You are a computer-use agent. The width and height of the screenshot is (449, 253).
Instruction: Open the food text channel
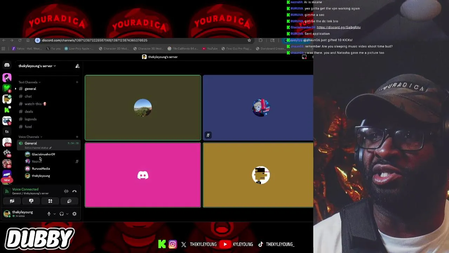click(x=48, y=126)
